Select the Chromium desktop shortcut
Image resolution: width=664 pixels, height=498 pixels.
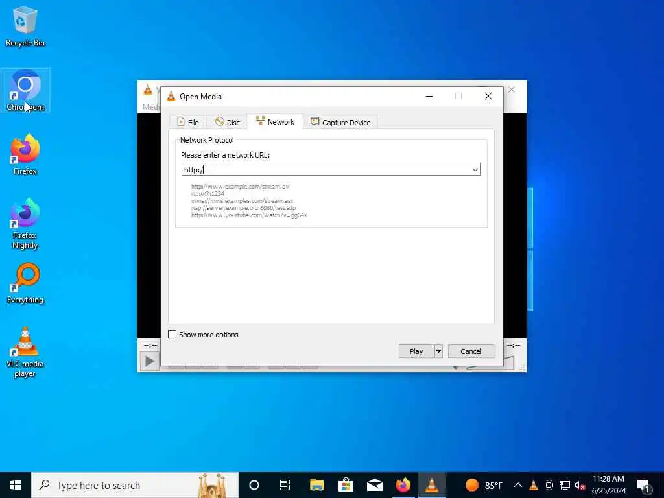click(x=25, y=90)
